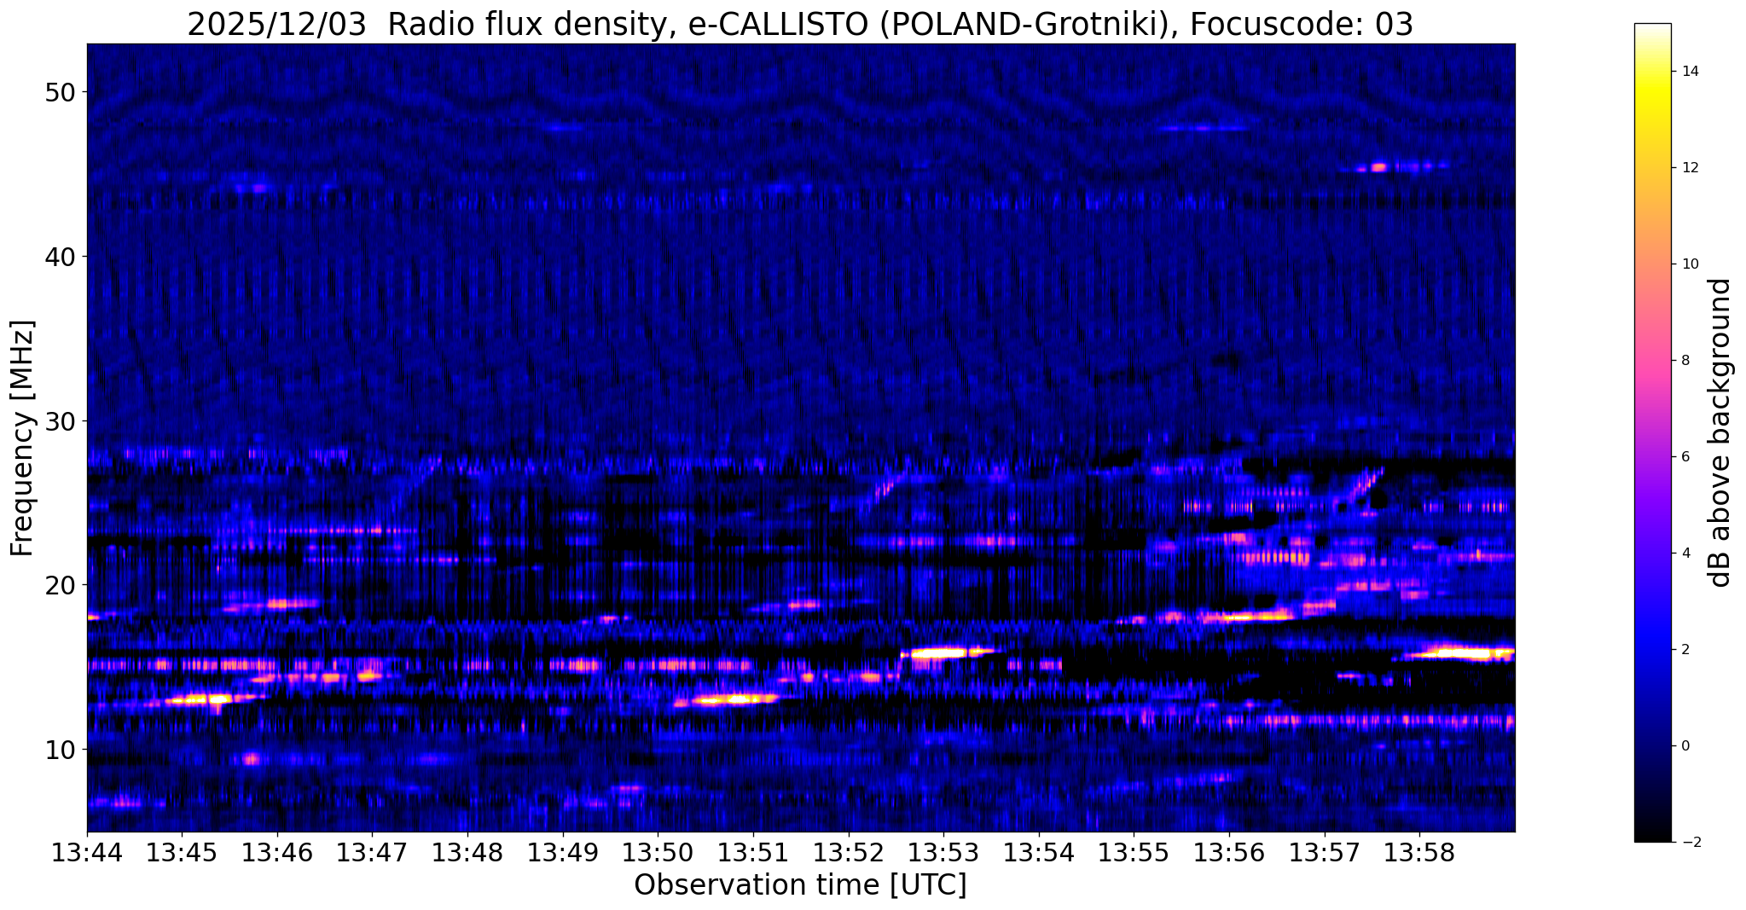Click the 'Frequency [MHz]' y-axis label
The width and height of the screenshot is (1746, 910).
tap(22, 438)
